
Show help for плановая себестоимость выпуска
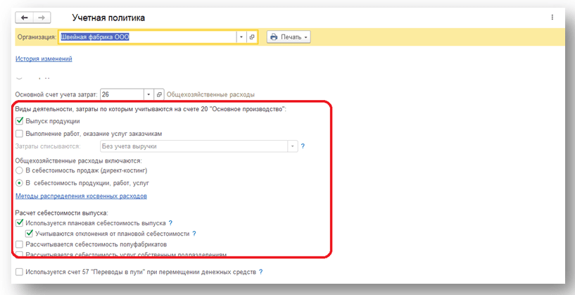coord(170,222)
